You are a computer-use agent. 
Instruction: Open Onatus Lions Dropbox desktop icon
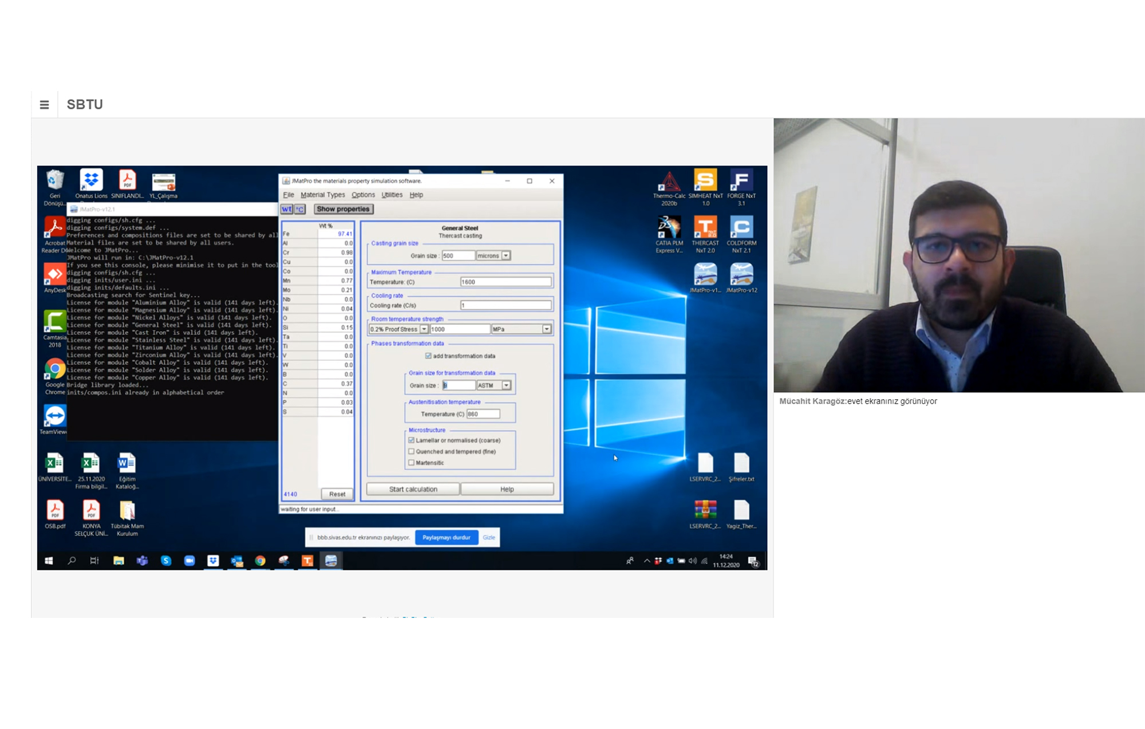[x=91, y=184]
